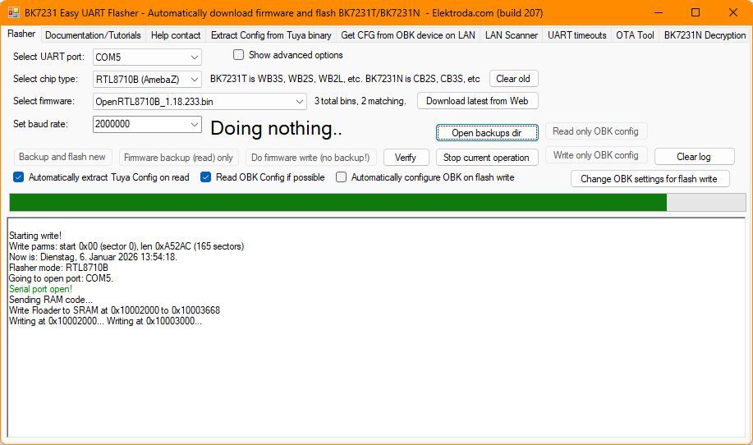Click the 'Going to open port: COM5.' line
Screen dimensions: 753x445
point(61,278)
